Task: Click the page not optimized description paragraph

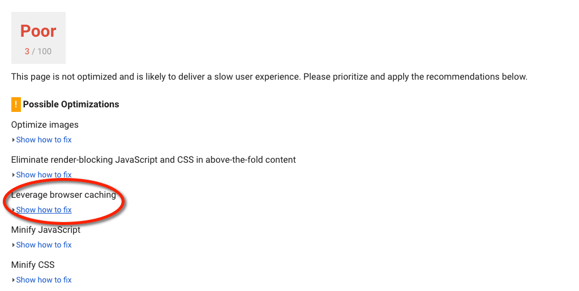Action: click(269, 77)
